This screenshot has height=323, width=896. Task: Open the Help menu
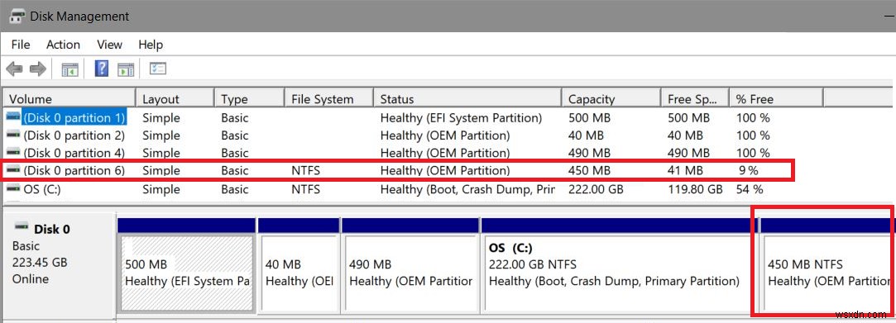click(x=151, y=45)
